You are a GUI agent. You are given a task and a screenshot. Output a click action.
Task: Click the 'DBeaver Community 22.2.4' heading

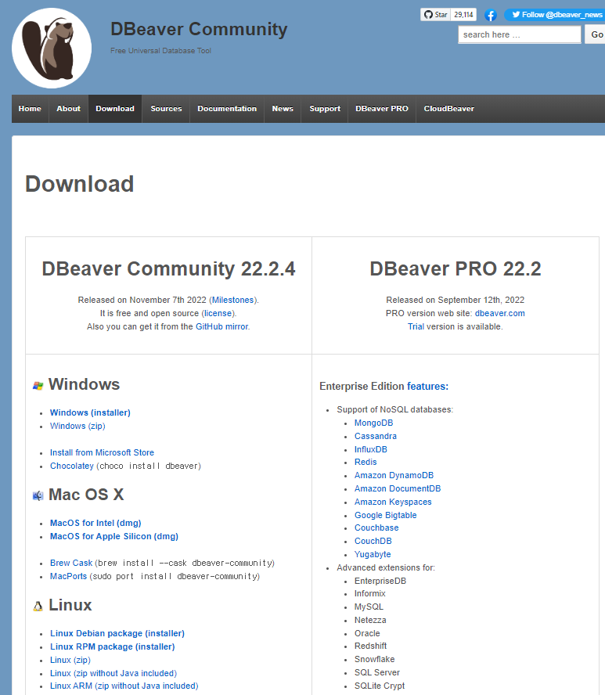pos(168,268)
